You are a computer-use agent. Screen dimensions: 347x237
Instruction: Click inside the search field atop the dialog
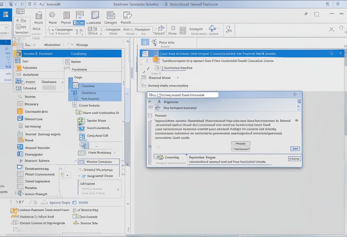click(183, 95)
